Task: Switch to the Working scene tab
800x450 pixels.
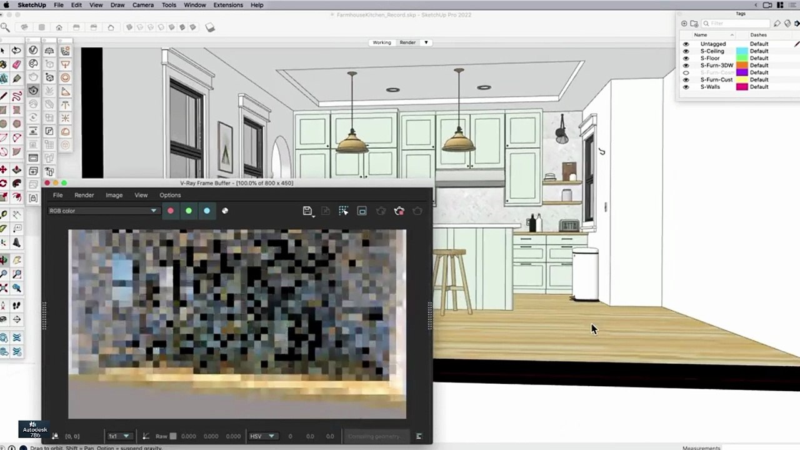Action: (x=381, y=42)
